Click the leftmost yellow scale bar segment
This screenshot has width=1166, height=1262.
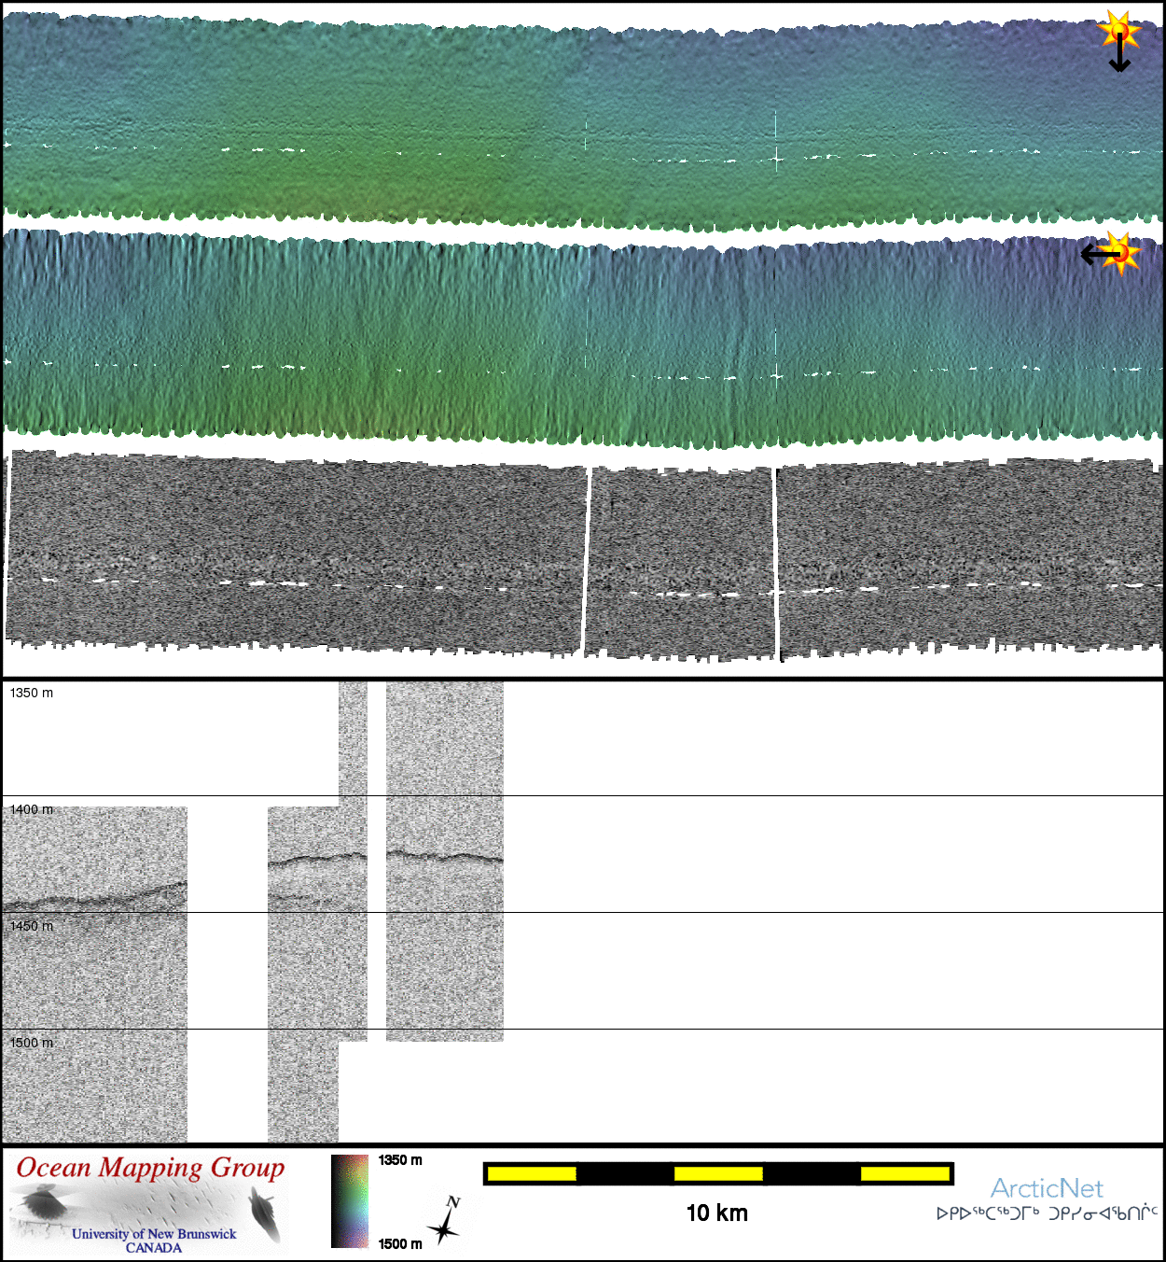pos(531,1173)
